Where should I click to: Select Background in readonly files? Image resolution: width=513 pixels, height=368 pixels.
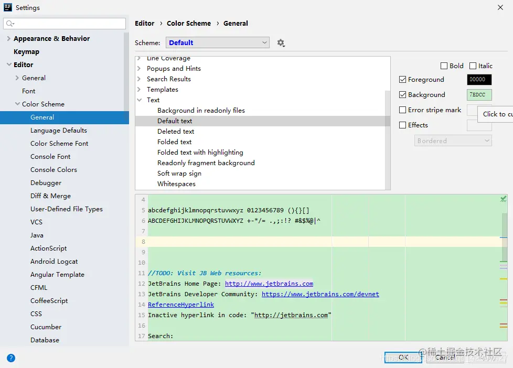(x=201, y=110)
